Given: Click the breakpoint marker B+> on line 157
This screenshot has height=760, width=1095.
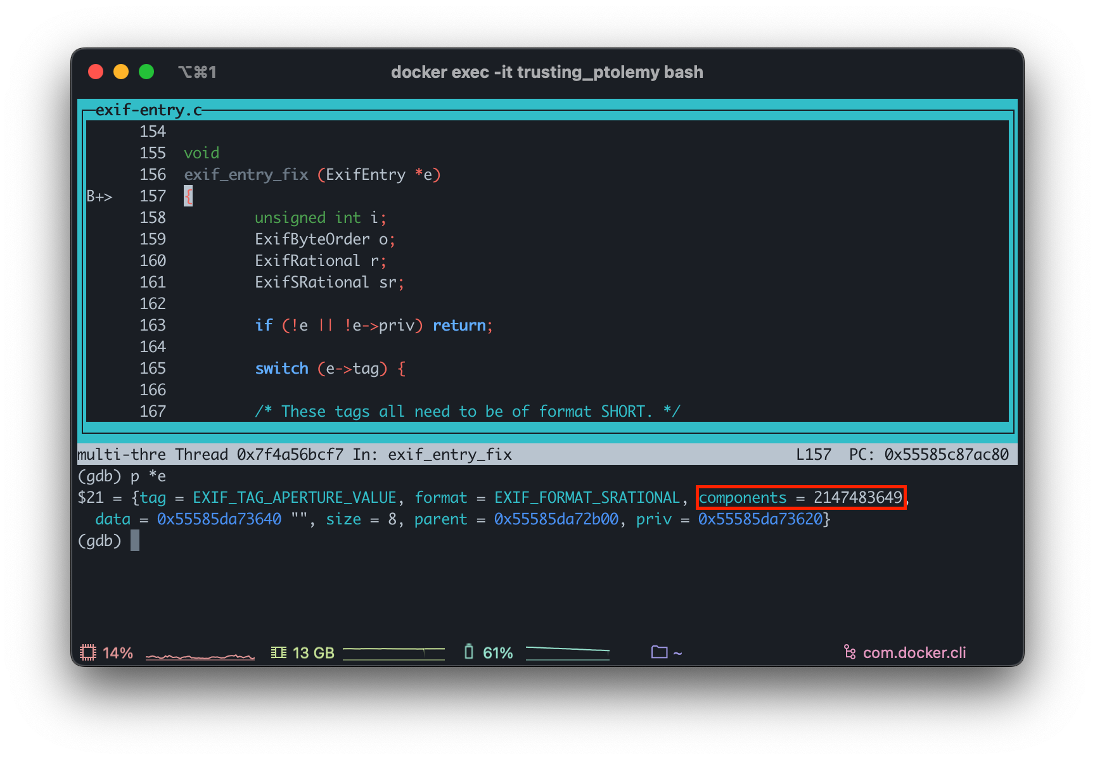Looking at the screenshot, I should [99, 196].
